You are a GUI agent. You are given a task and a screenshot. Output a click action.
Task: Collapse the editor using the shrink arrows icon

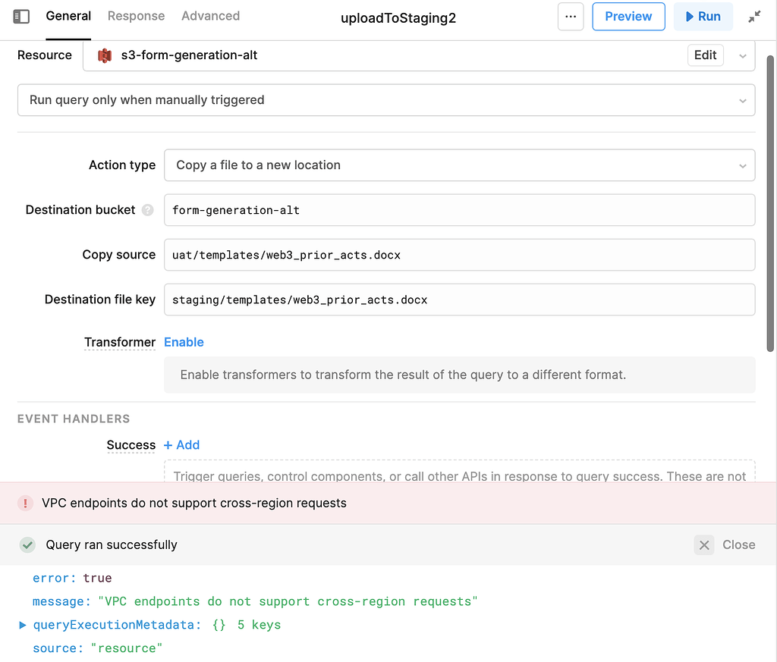(x=753, y=16)
